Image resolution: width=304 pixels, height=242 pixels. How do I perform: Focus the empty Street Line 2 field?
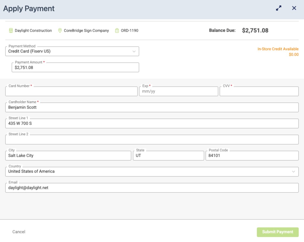coord(152,139)
